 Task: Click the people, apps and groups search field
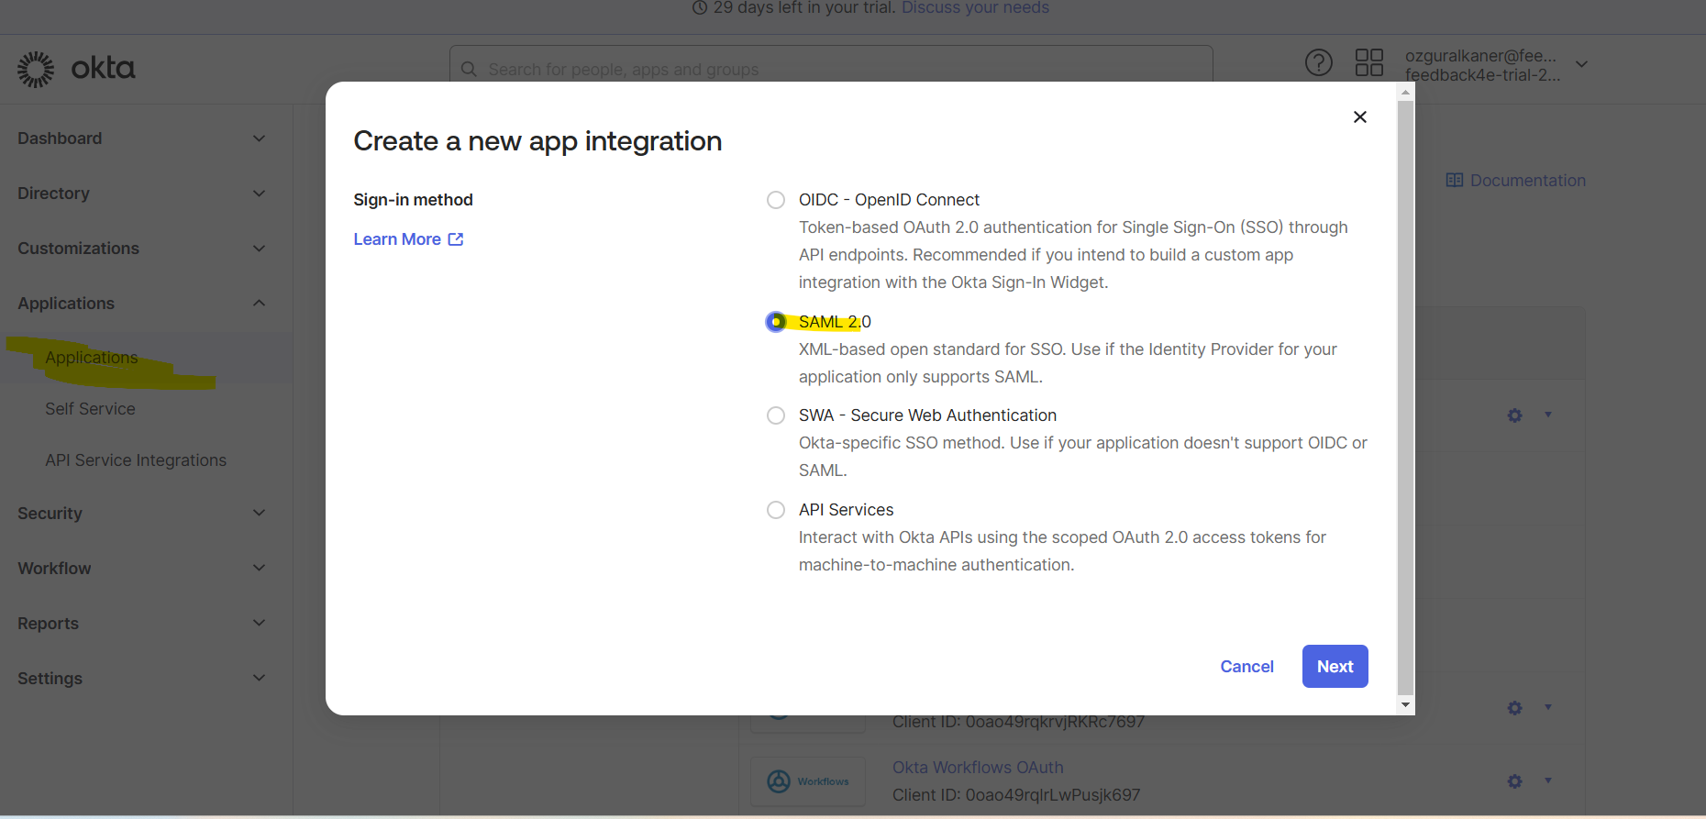tap(831, 69)
